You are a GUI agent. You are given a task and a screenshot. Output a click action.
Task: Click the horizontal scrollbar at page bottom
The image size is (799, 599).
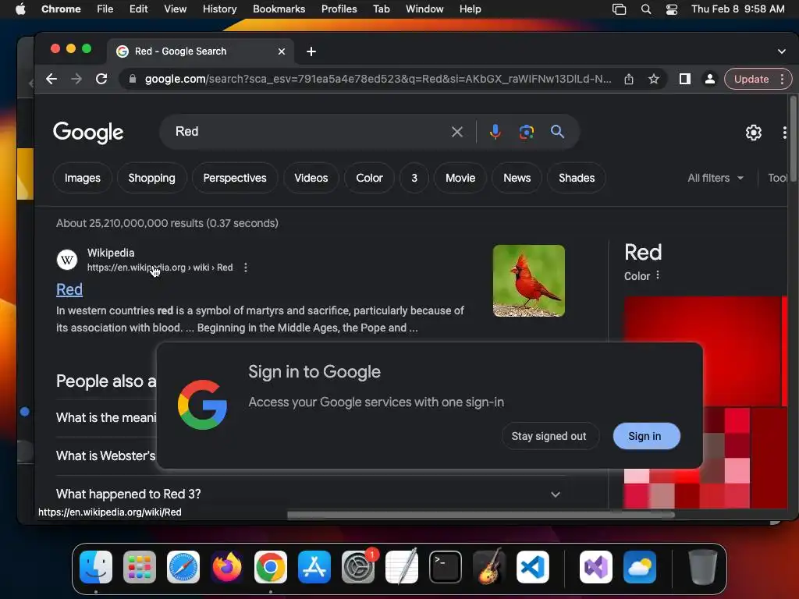[481, 515]
